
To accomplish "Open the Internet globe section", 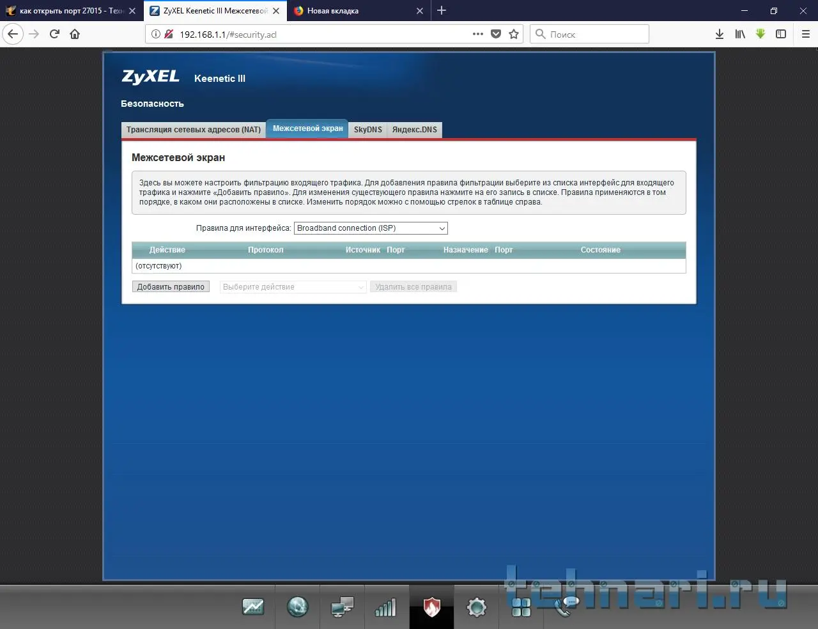I will point(298,607).
